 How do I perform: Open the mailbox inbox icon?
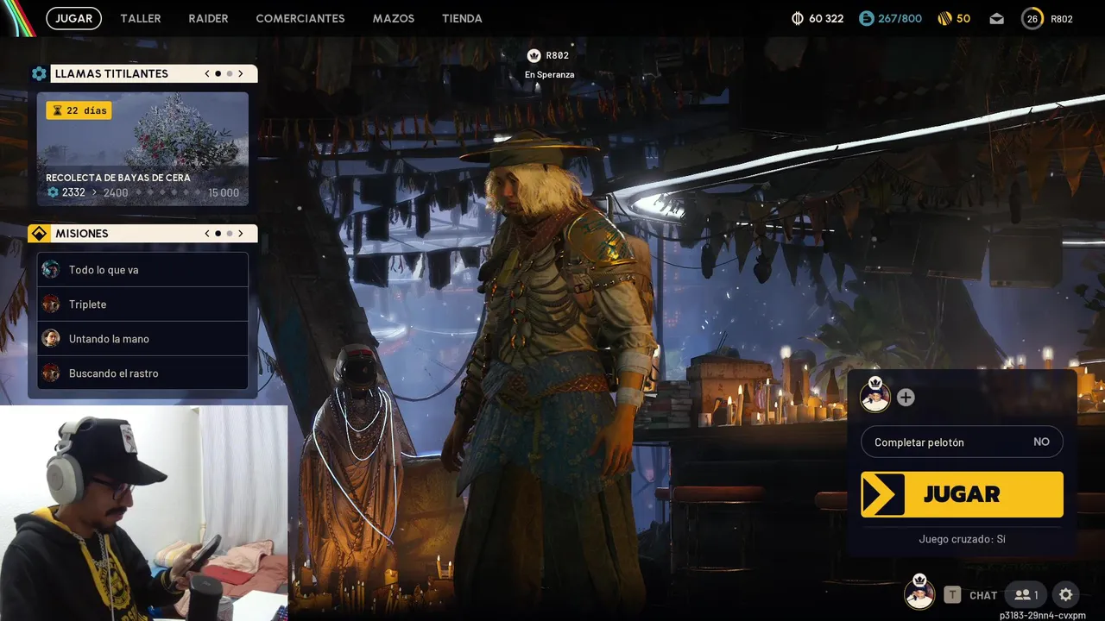997,18
